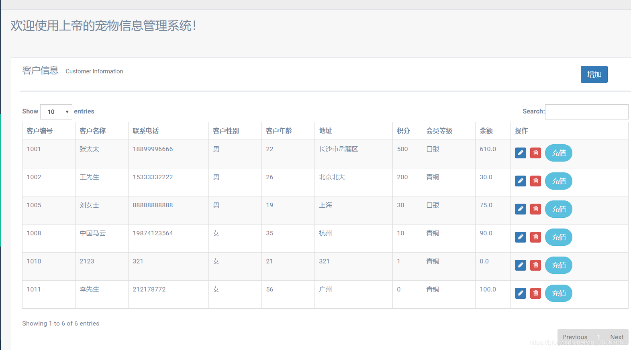Edit customer 1001 with the pencil icon

coord(520,153)
